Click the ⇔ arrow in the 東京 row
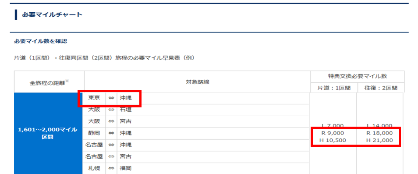This screenshot has width=418, height=174. click(x=111, y=98)
